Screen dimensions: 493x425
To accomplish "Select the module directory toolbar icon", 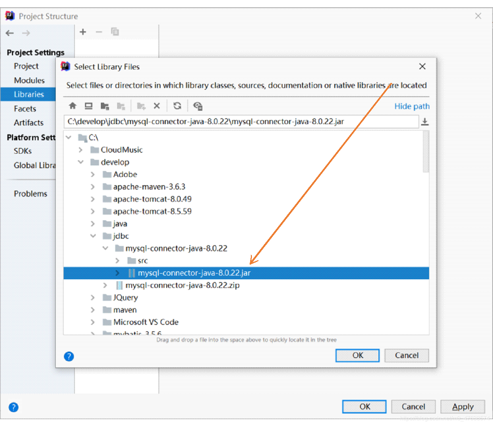I will click(121, 106).
